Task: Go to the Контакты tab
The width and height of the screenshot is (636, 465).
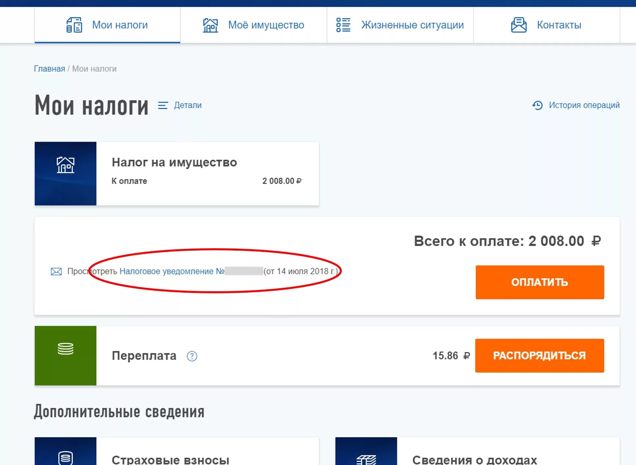Action: [x=547, y=25]
